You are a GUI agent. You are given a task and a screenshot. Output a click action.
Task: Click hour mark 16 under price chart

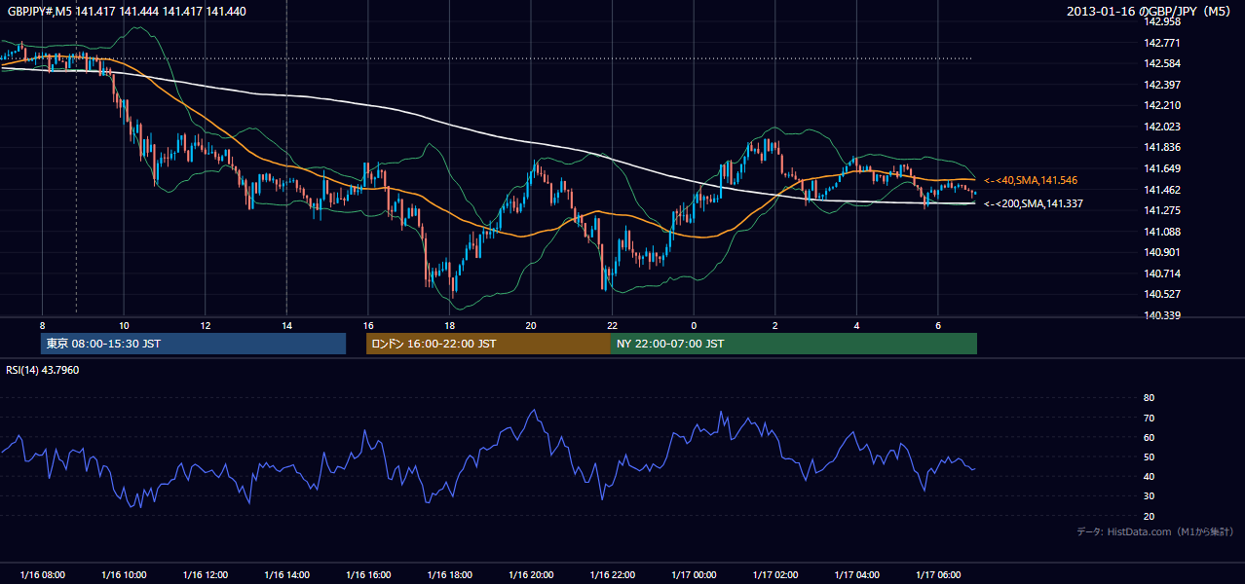368,325
